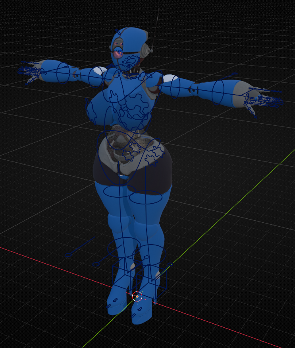The image size is (295, 348).
Task: Click the 3D cursor between the boots
Action: coord(137,297)
